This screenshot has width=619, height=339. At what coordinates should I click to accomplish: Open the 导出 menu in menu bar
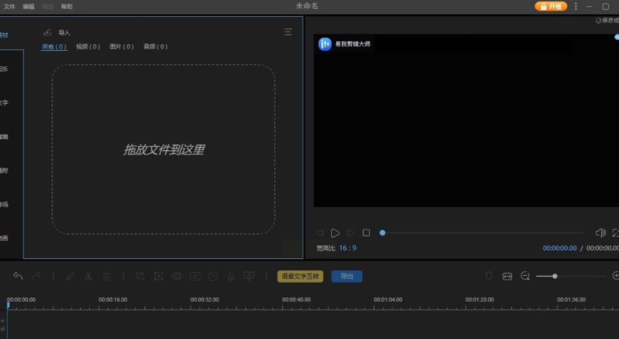point(47,6)
